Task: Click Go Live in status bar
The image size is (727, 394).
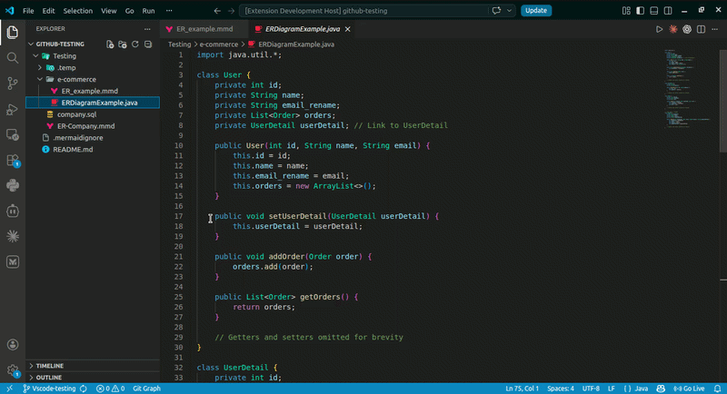Action: [689, 389]
